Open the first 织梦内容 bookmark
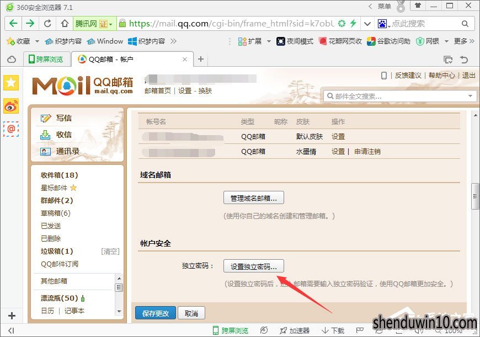Image resolution: width=480 pixels, height=337 pixels. tap(63, 41)
